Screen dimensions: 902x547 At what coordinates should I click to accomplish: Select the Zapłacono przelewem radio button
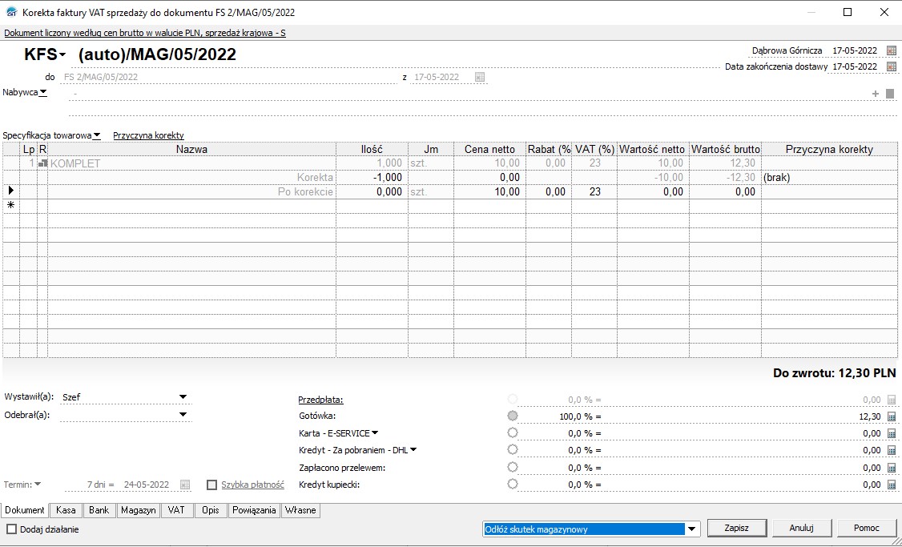pos(513,467)
